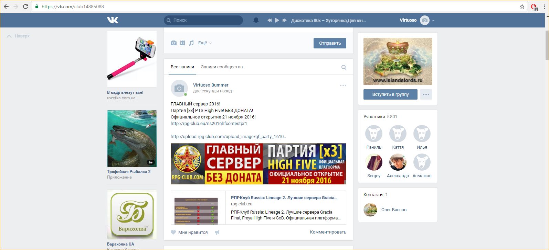Screen dimensions: 549x250
Task: Open member Илья avatar
Action: (x=422, y=134)
